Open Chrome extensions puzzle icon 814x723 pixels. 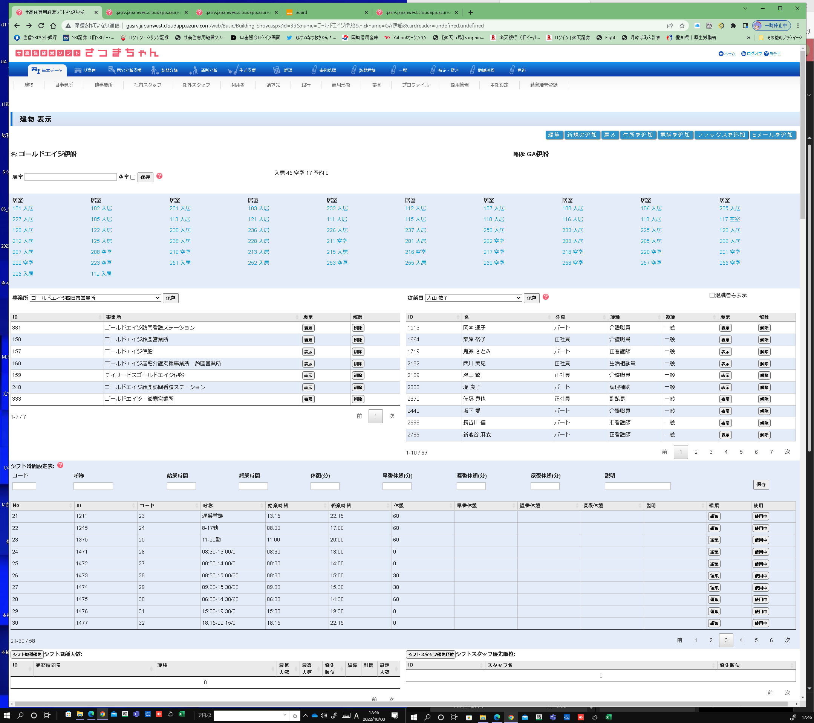(733, 26)
